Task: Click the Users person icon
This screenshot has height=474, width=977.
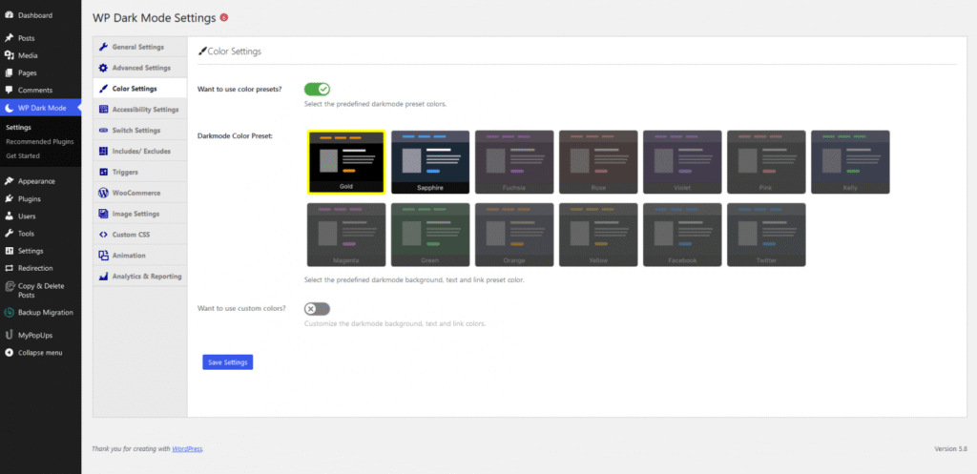Action: tap(9, 216)
